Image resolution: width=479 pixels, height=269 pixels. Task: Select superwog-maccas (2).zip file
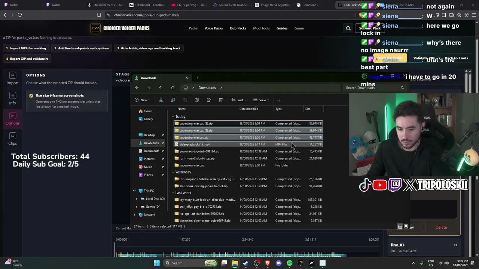(248, 124)
